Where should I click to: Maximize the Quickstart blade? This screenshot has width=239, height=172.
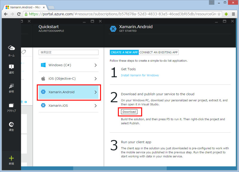point(92,21)
